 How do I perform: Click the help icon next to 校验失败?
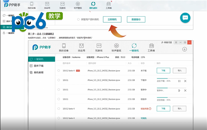[x=150, y=109]
